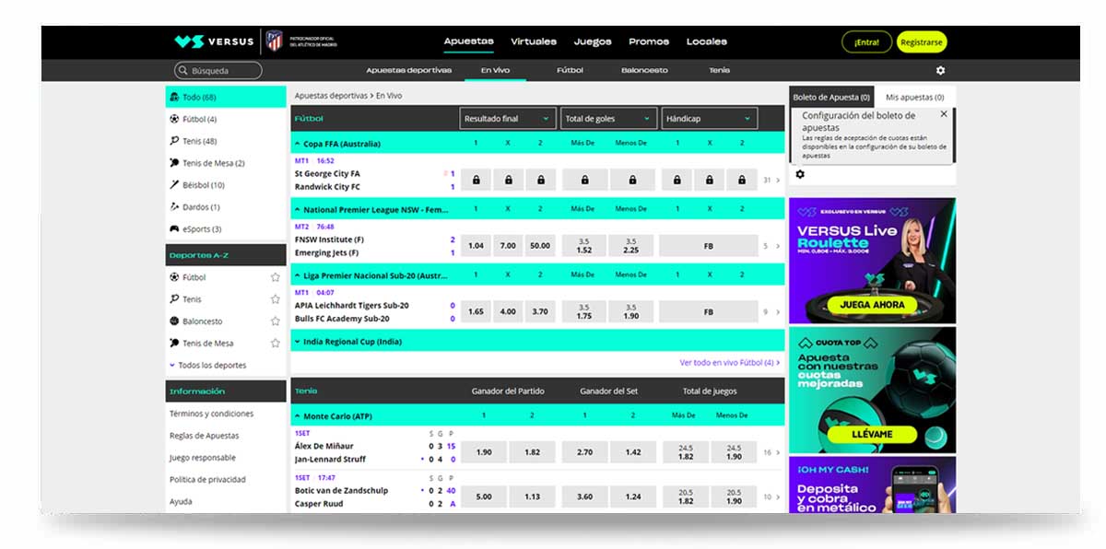Viewport: 1106px width, 549px height.
Task: Show 31 more markets for St George City FA match
Action: pyautogui.click(x=771, y=181)
